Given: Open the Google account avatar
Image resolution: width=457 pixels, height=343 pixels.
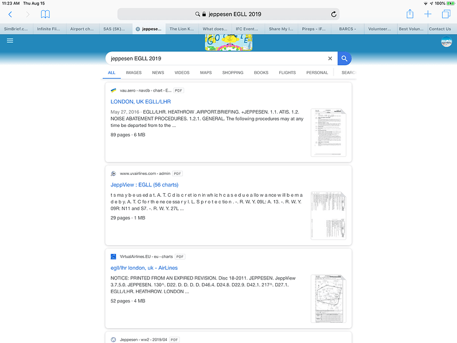Looking at the screenshot, I should click(446, 41).
